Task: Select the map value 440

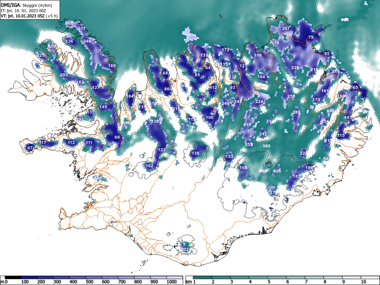Action: tap(330, 111)
